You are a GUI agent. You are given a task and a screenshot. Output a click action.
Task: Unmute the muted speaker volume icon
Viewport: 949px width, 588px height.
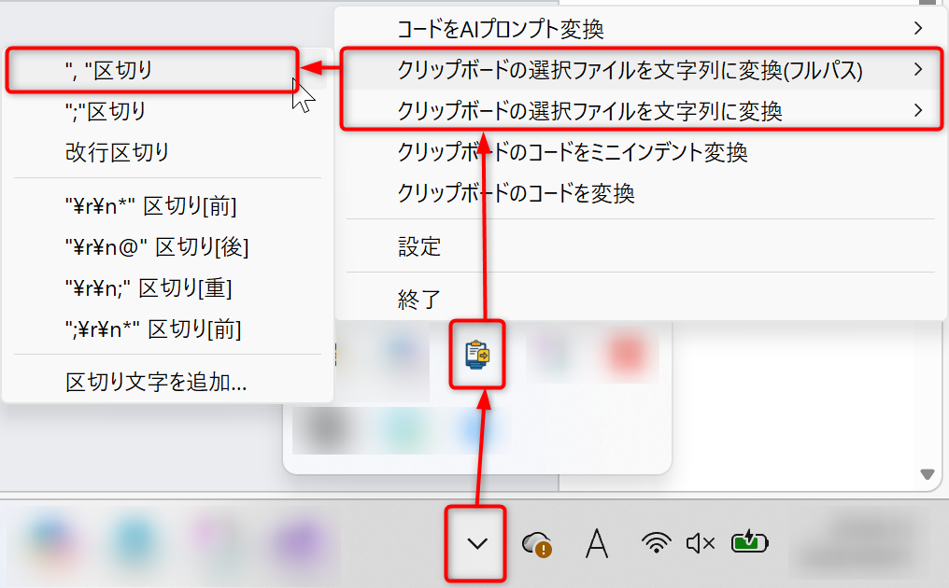(x=701, y=543)
